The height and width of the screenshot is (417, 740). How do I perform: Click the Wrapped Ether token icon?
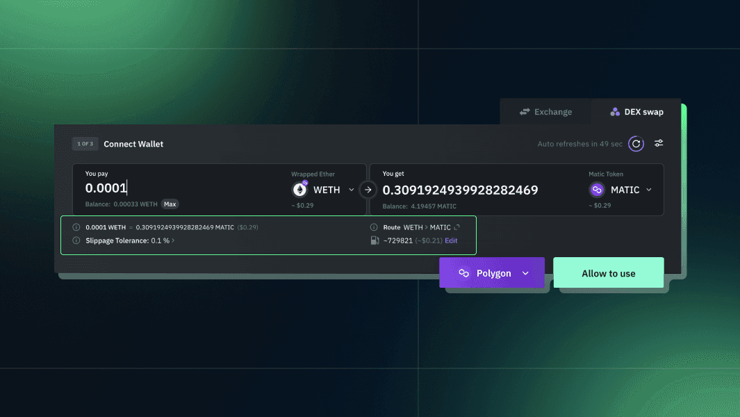[x=299, y=189]
